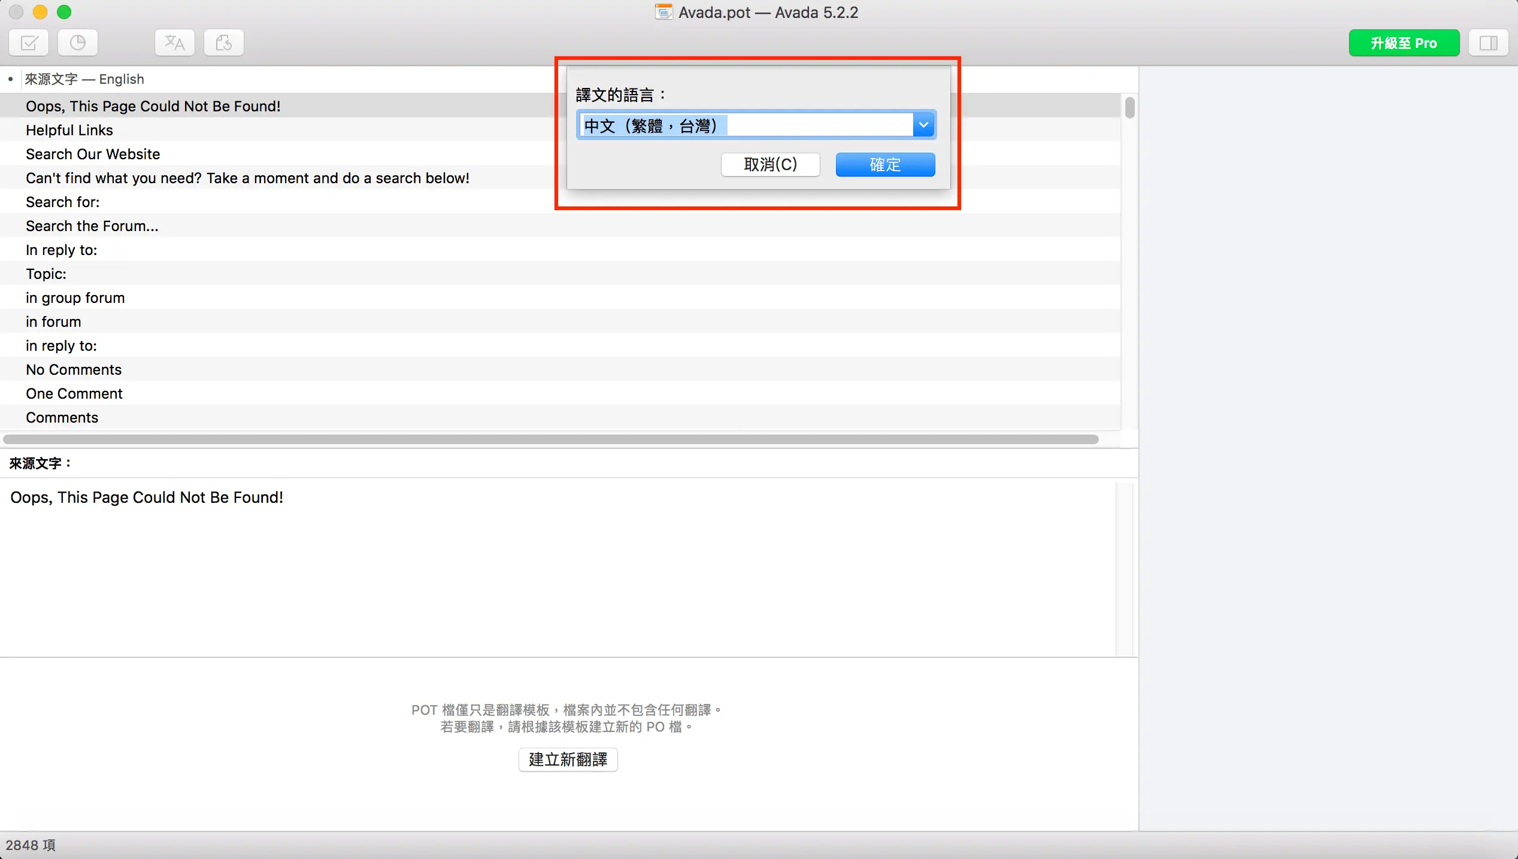Click the 升級至 Pro upgrade button
This screenshot has width=1518, height=859.
1404,43
